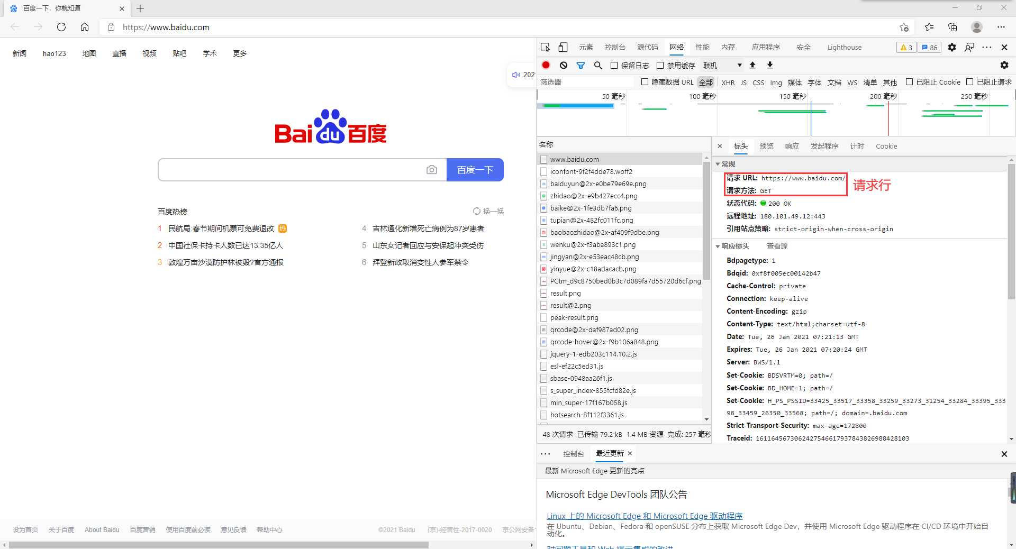The height and width of the screenshot is (549, 1016).
Task: Enable the 禁用缓存 checkbox
Action: click(x=660, y=66)
